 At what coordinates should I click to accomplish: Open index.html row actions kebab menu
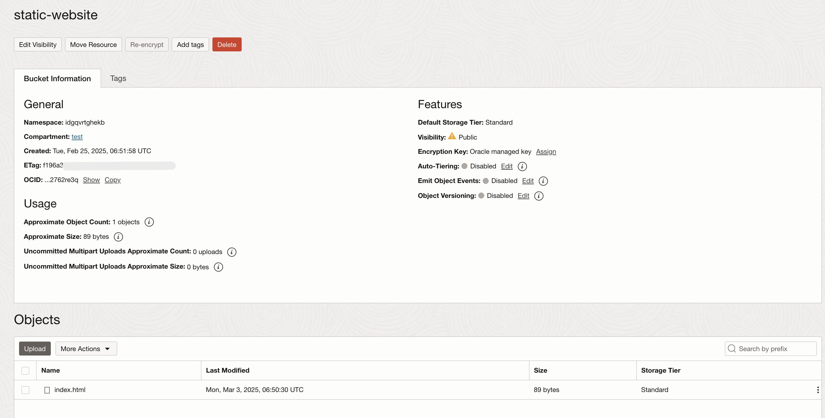click(818, 389)
